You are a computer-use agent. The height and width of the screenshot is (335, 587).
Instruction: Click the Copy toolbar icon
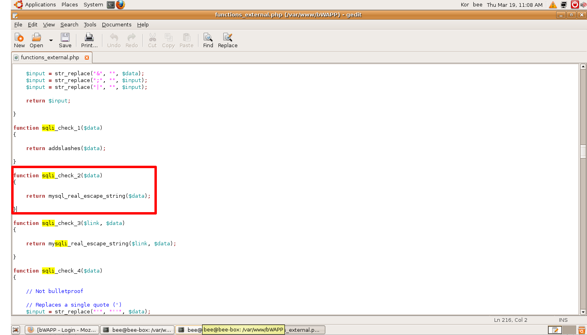[168, 40]
